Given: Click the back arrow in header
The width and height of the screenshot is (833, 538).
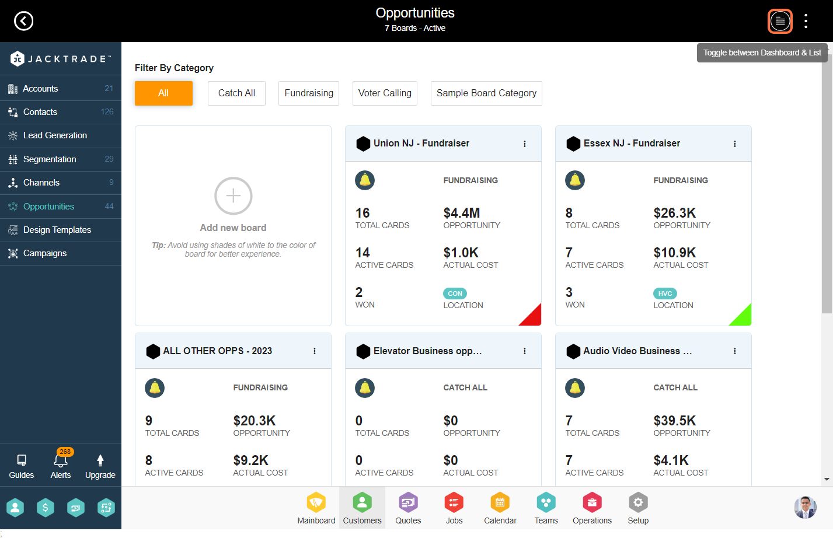Looking at the screenshot, I should coord(24,21).
